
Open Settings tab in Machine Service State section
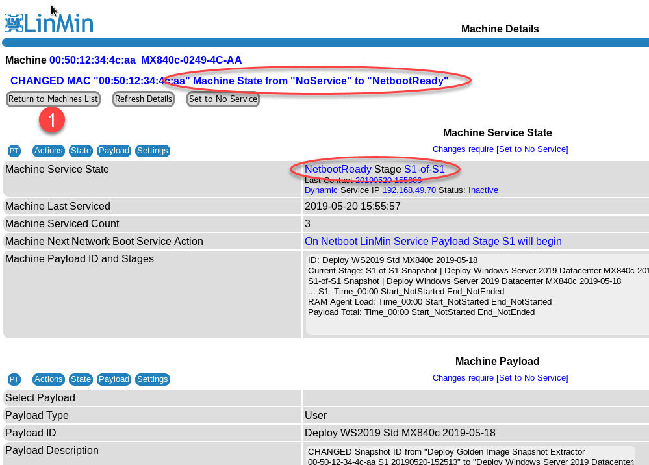tap(153, 151)
